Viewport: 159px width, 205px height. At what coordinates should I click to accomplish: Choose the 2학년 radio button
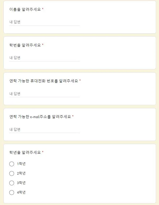[12, 173]
